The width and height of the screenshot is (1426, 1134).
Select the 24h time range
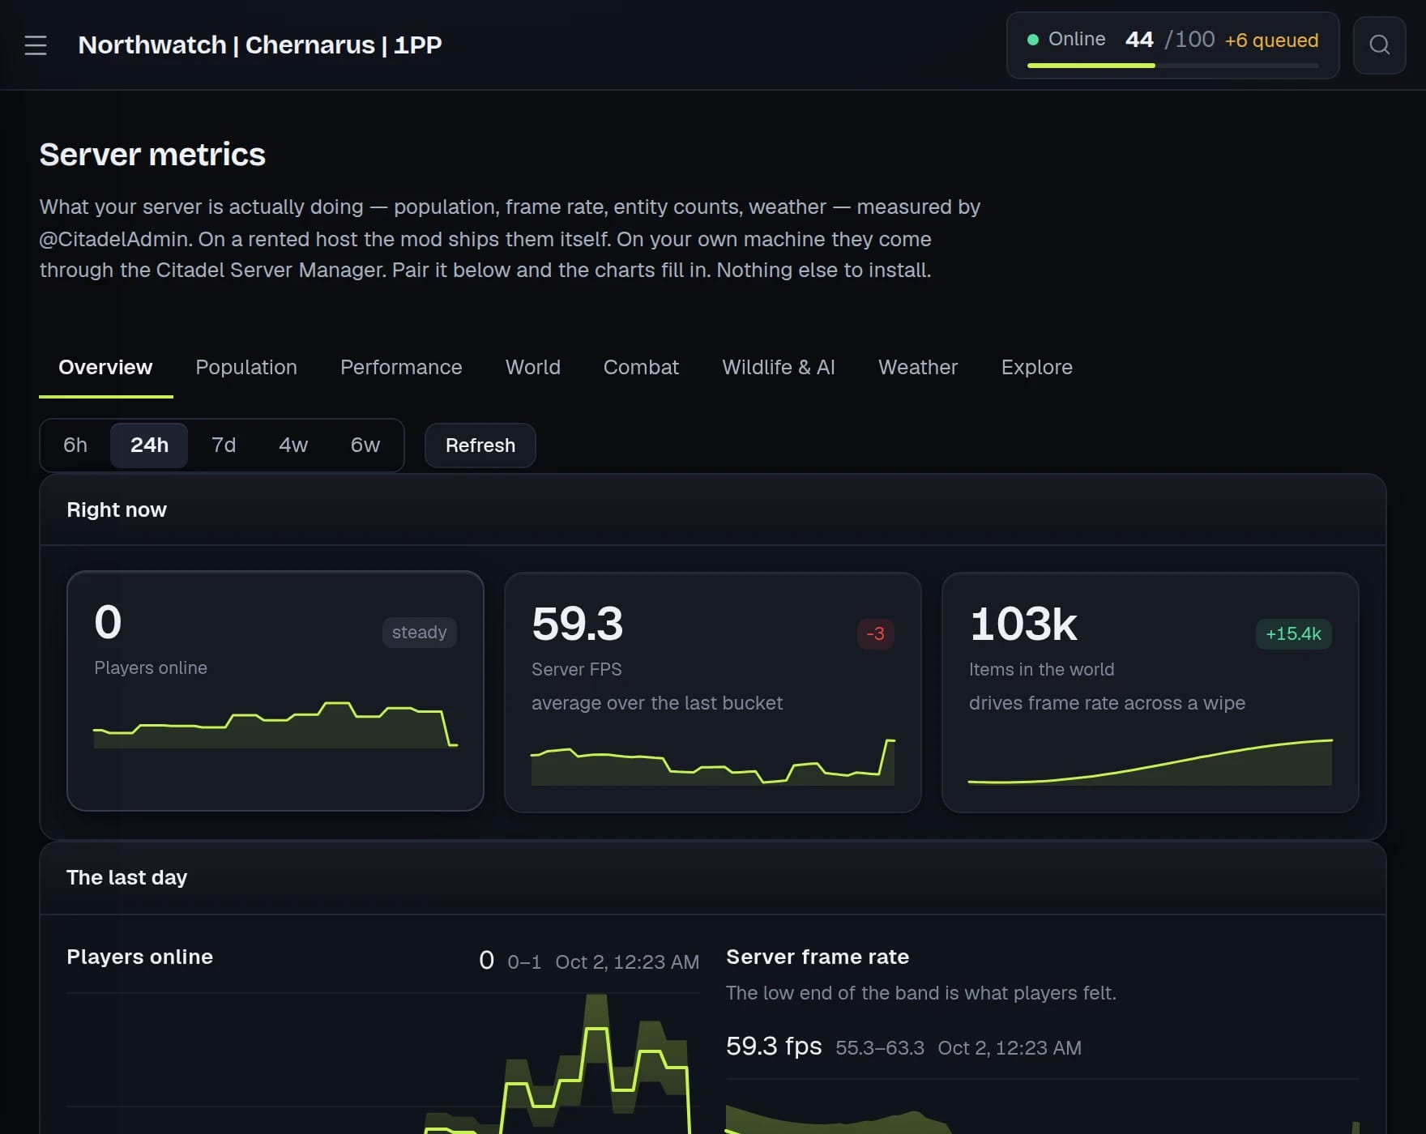pyautogui.click(x=149, y=445)
